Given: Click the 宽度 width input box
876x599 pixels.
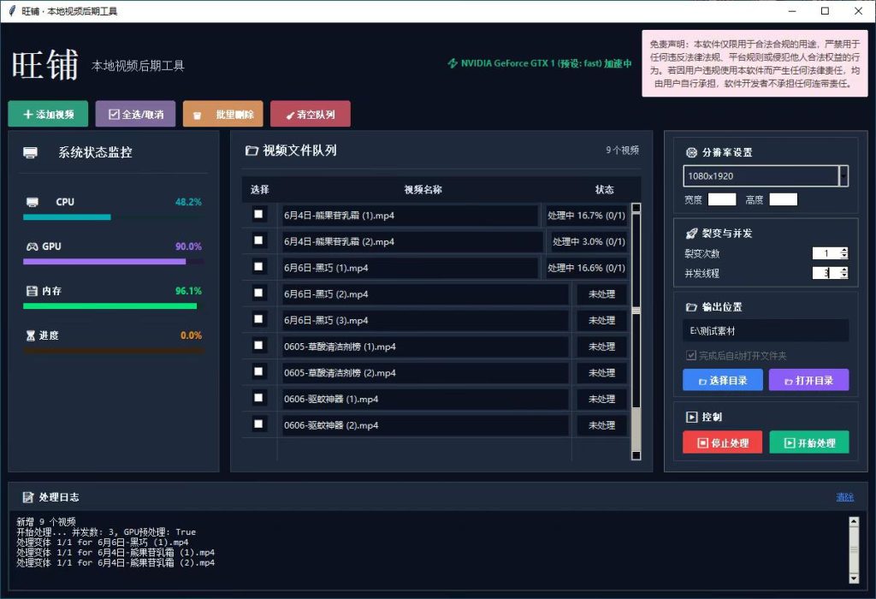Looking at the screenshot, I should point(722,199).
